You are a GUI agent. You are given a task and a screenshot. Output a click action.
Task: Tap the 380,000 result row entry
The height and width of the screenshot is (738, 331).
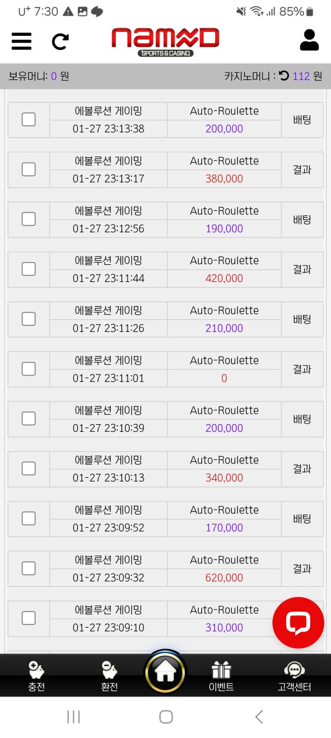pyautogui.click(x=223, y=178)
